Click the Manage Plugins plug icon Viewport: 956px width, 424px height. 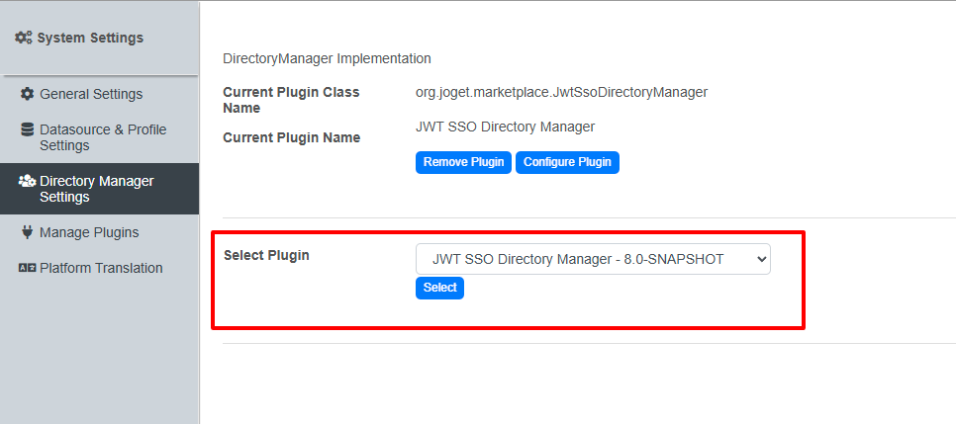(28, 232)
